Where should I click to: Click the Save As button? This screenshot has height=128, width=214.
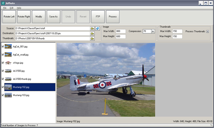click(x=53, y=17)
